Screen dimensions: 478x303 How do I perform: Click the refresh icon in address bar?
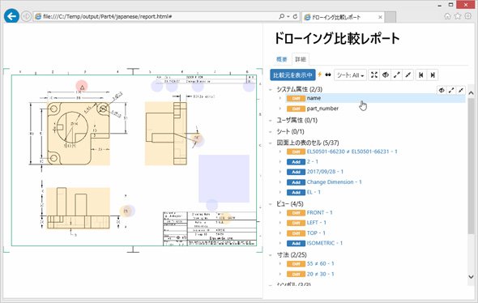pos(295,16)
